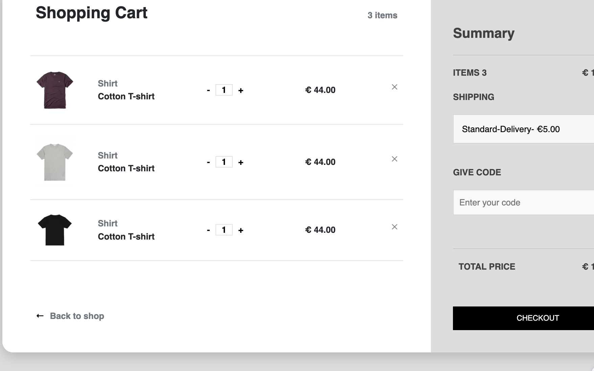Remove the gray Cotton T-shirt from cart

click(x=394, y=159)
